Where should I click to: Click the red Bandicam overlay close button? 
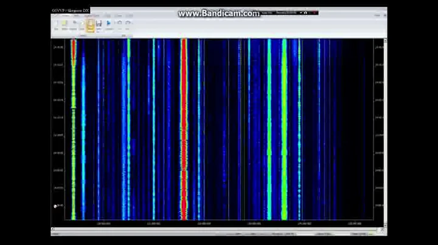pyautogui.click(x=315, y=13)
